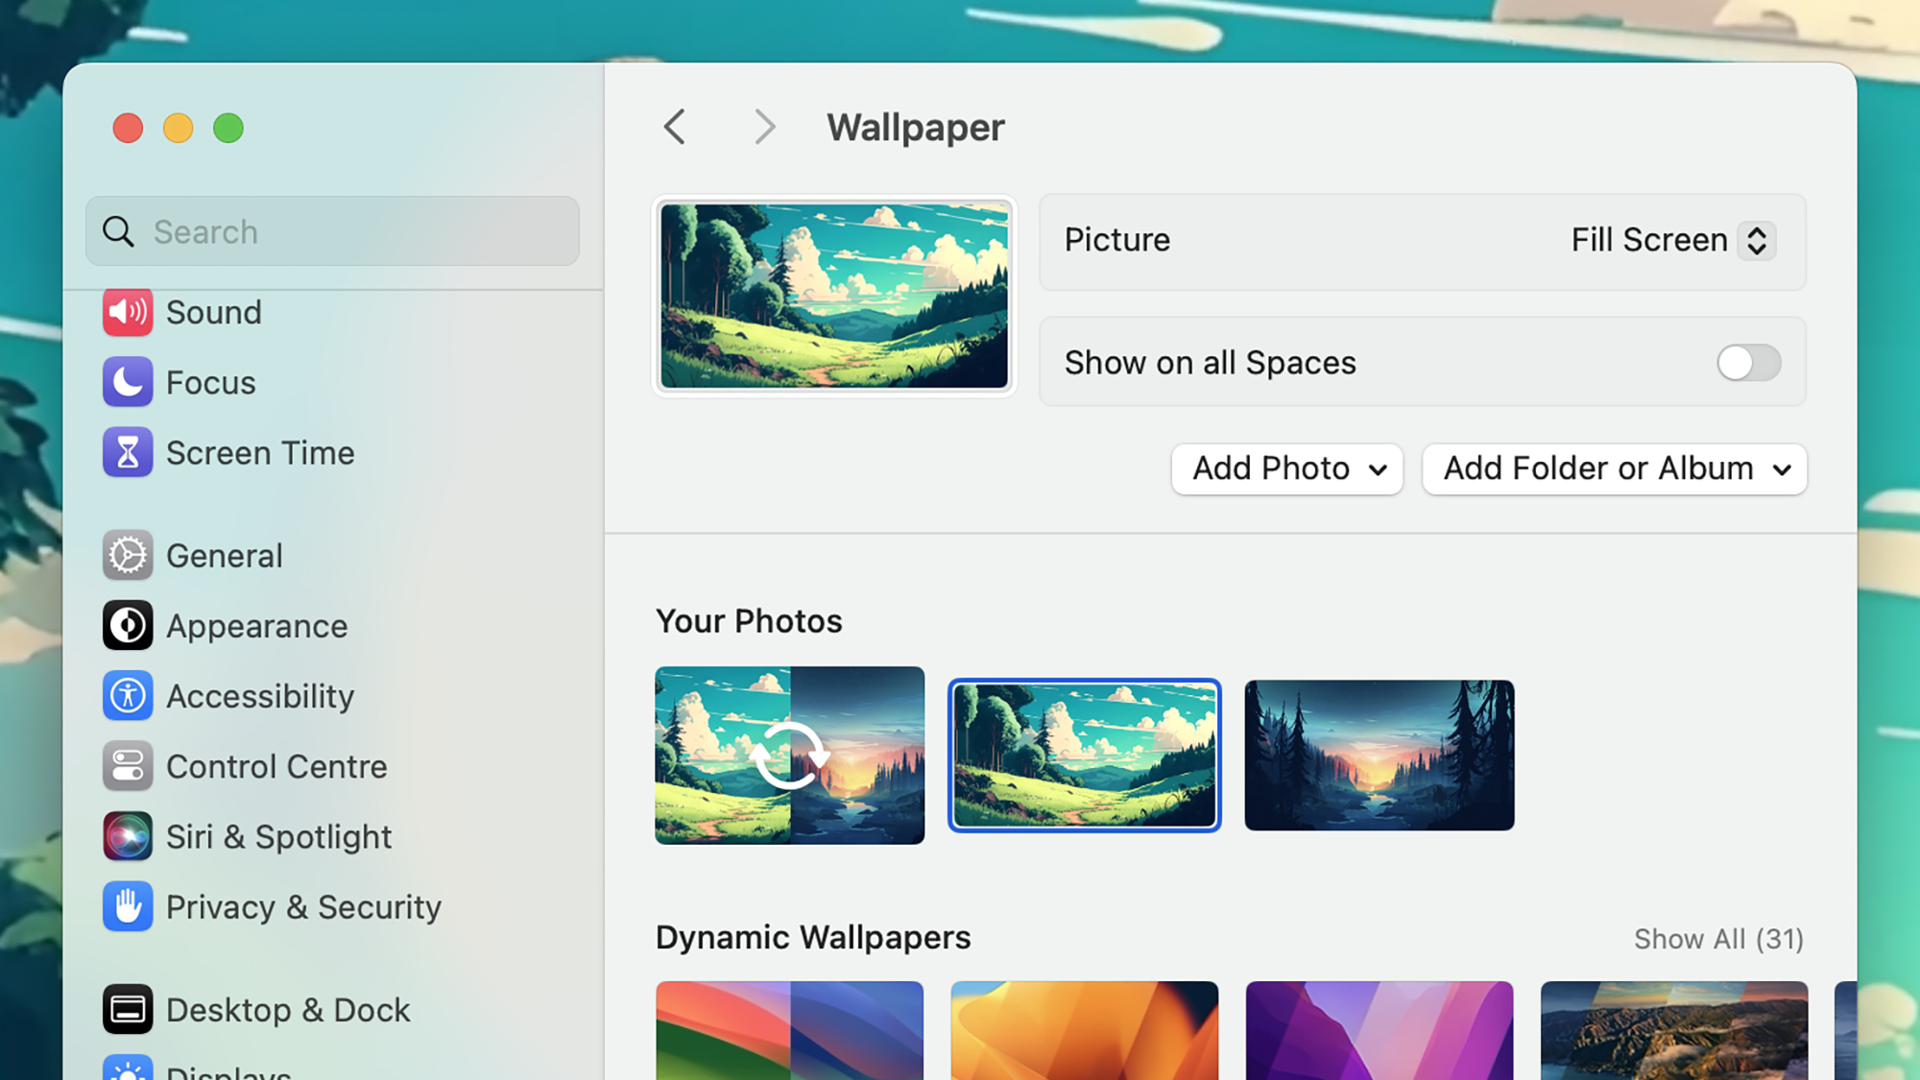Image resolution: width=1920 pixels, height=1080 pixels.
Task: Enable Show on all Spaces
Action: pos(1746,363)
